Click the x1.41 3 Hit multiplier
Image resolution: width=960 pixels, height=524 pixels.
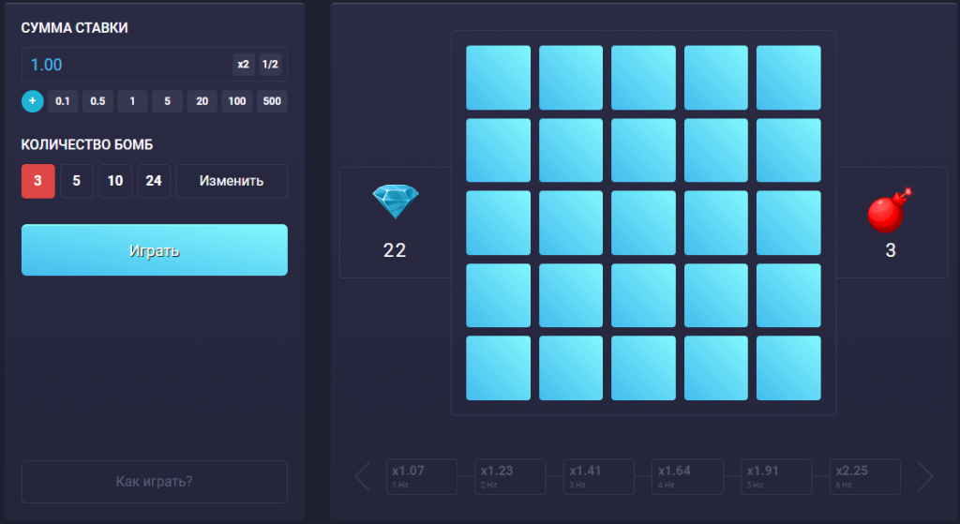[x=599, y=476]
